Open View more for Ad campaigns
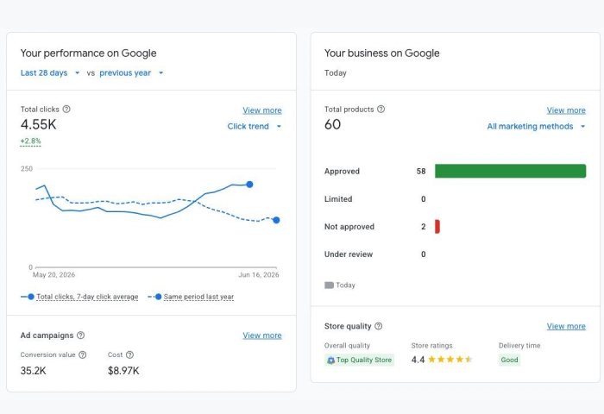Viewport: 604px width, 414px height. [x=262, y=336]
